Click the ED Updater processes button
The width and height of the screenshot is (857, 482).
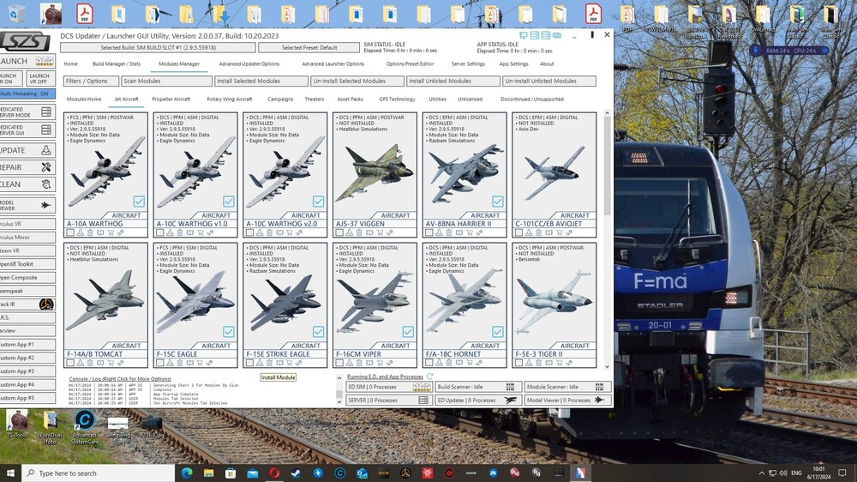click(478, 401)
